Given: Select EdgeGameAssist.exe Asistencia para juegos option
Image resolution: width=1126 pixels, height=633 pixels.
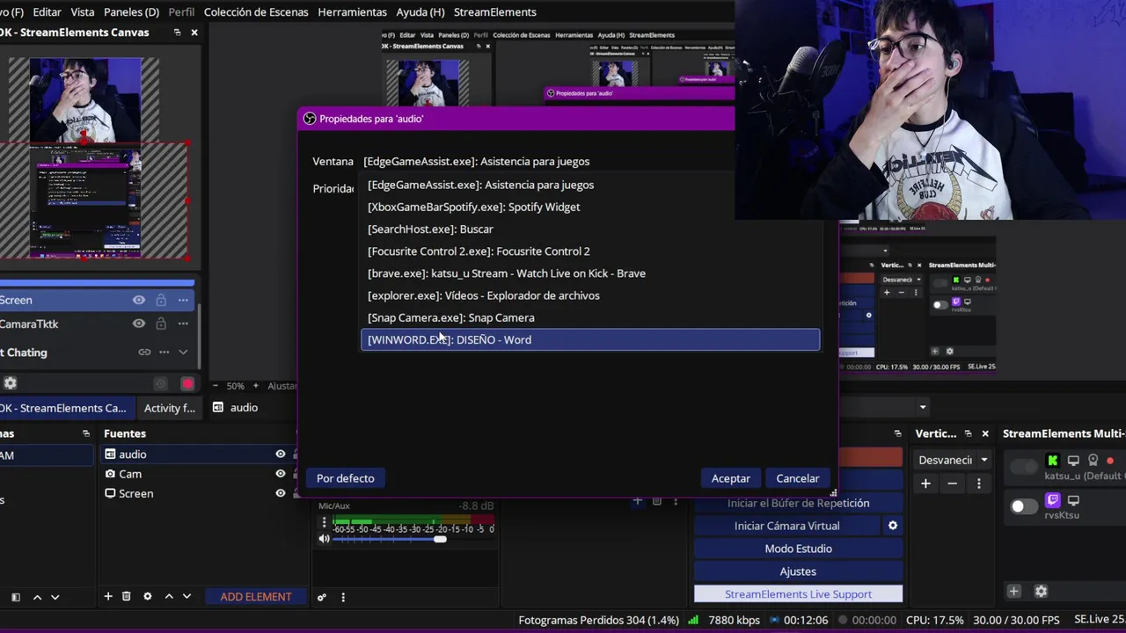Looking at the screenshot, I should click(590, 185).
